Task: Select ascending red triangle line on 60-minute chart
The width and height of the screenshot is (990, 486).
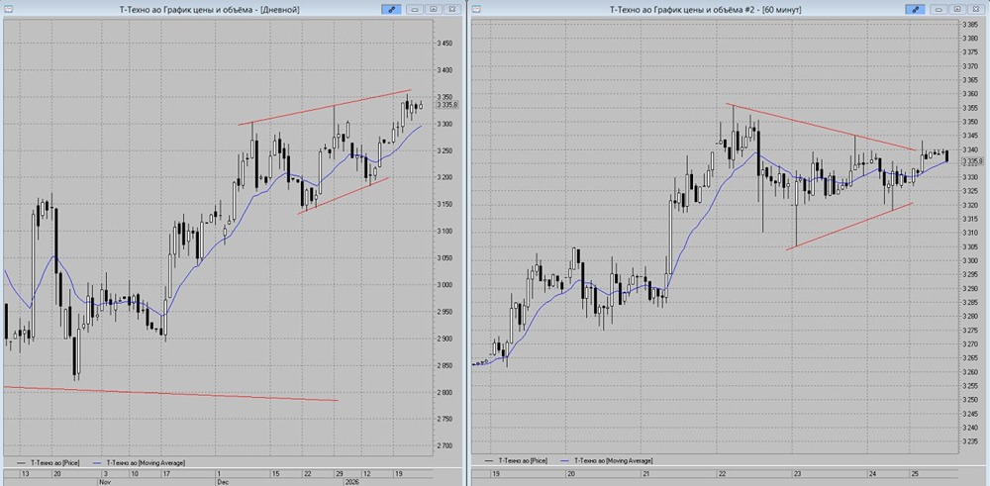Action: 849,227
